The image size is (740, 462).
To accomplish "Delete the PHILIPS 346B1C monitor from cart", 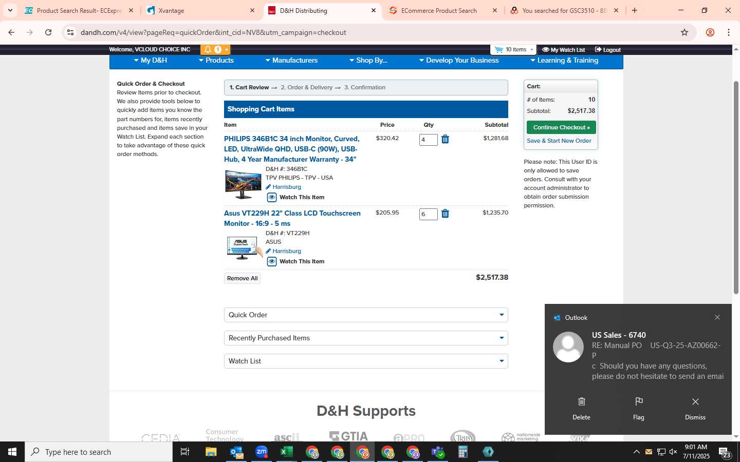I will tap(445, 139).
